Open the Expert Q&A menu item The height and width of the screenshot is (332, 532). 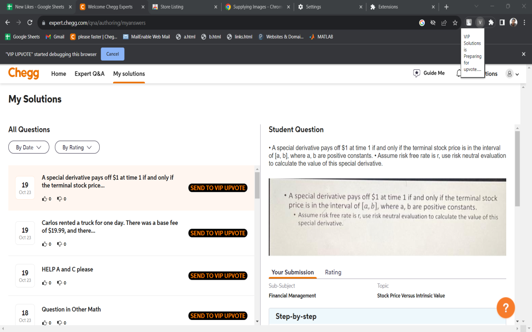click(89, 73)
